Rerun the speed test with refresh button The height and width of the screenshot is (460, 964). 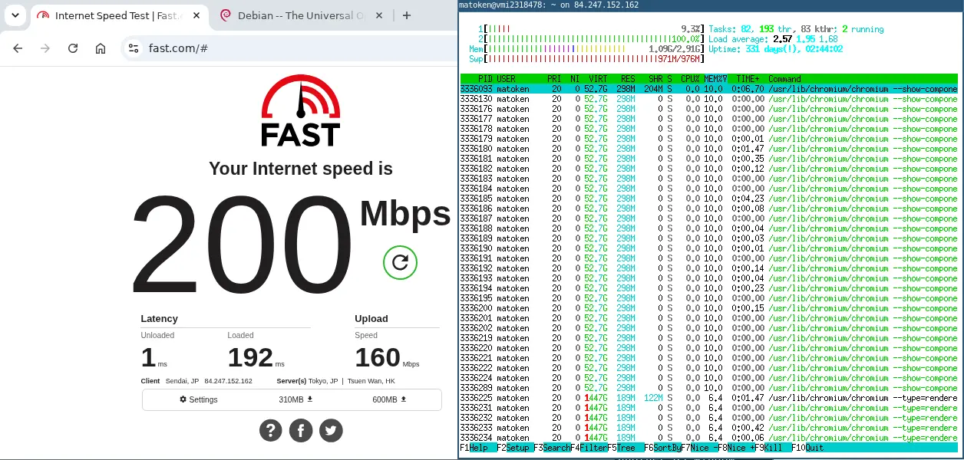pyautogui.click(x=400, y=262)
